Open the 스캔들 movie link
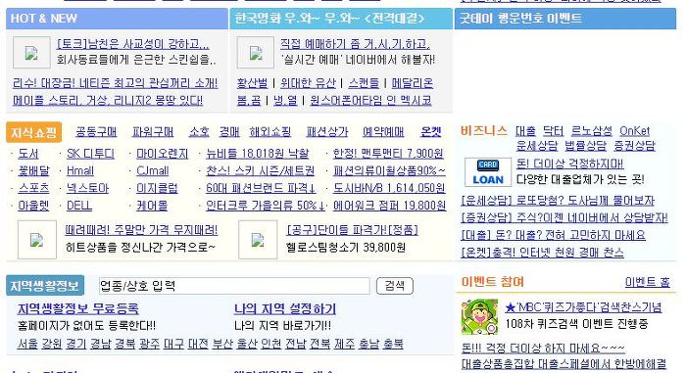This screenshot has height=373, width=686. [364, 83]
